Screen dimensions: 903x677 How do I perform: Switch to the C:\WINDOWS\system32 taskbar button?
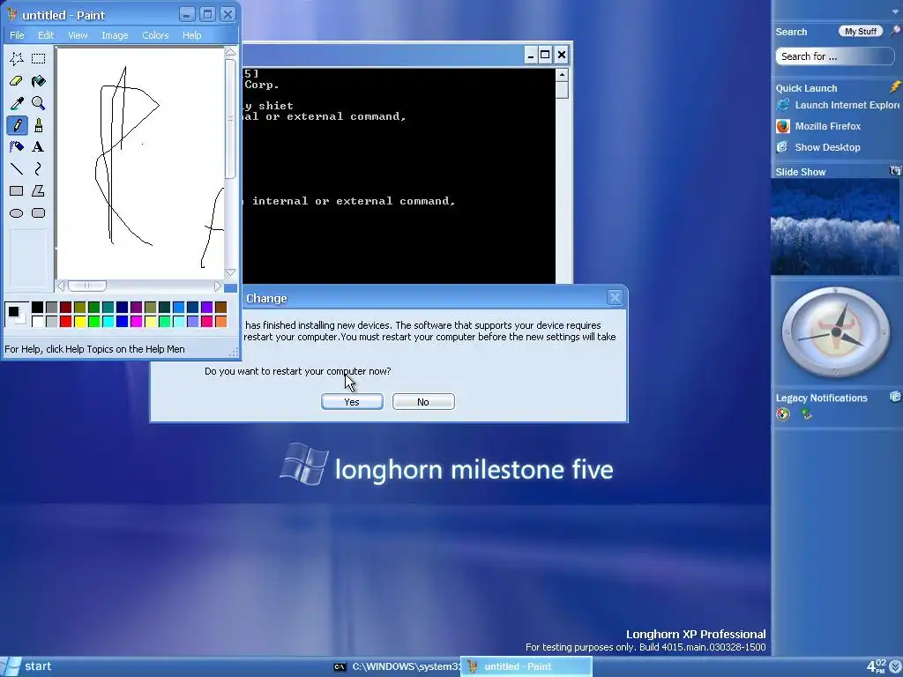tap(396, 666)
